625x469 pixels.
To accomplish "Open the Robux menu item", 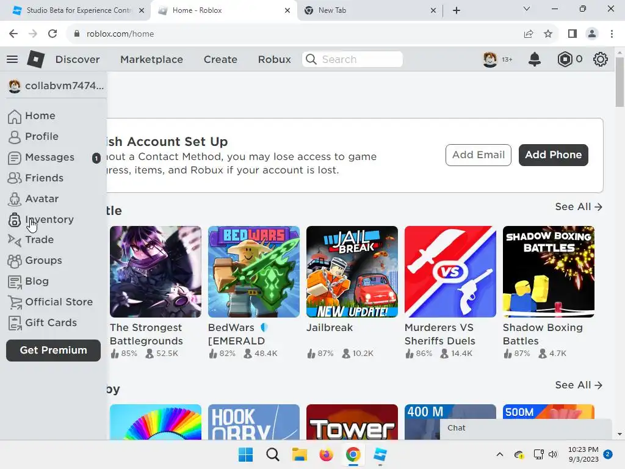I will [x=274, y=59].
